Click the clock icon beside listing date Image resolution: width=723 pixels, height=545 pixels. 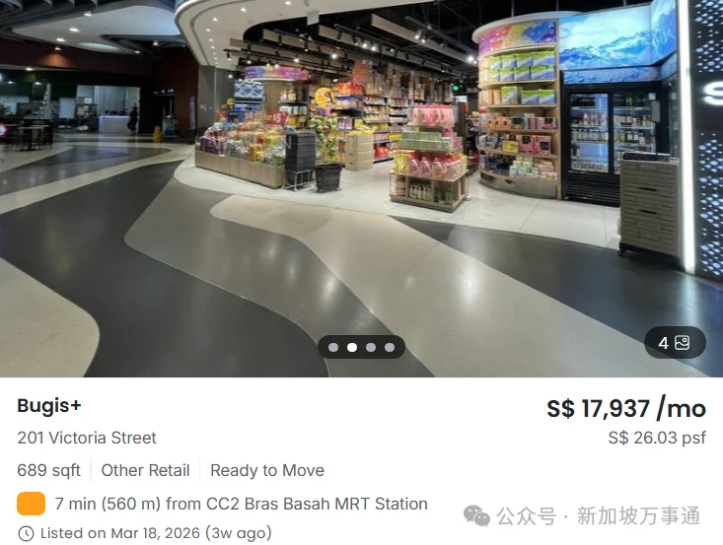[26, 533]
